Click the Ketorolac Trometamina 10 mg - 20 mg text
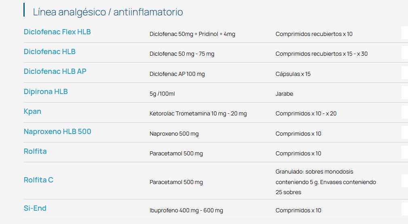 coord(198,114)
